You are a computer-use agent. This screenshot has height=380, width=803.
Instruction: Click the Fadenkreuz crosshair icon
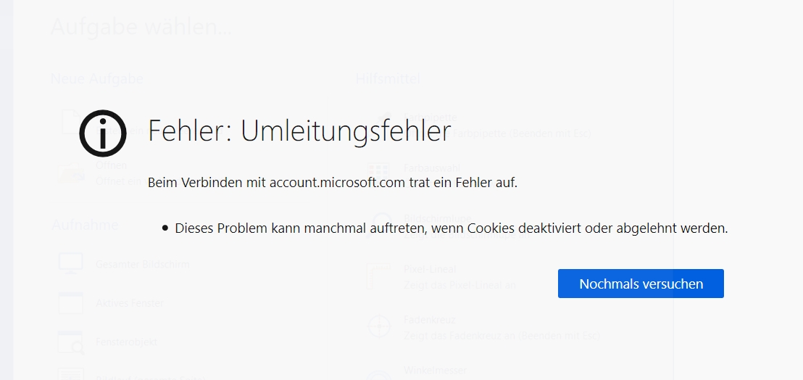click(x=379, y=327)
